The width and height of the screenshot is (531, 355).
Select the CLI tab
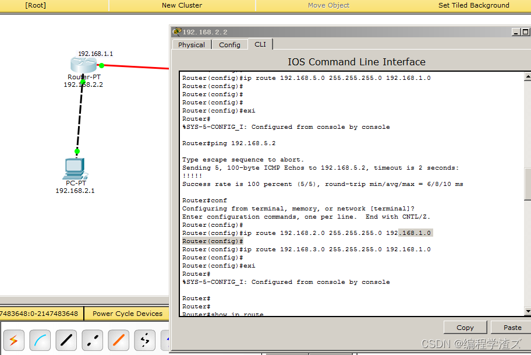[260, 44]
